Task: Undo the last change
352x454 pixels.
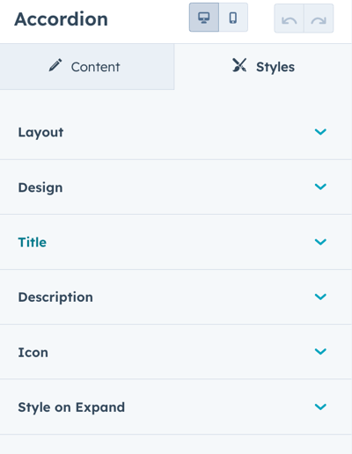Action: click(x=289, y=18)
